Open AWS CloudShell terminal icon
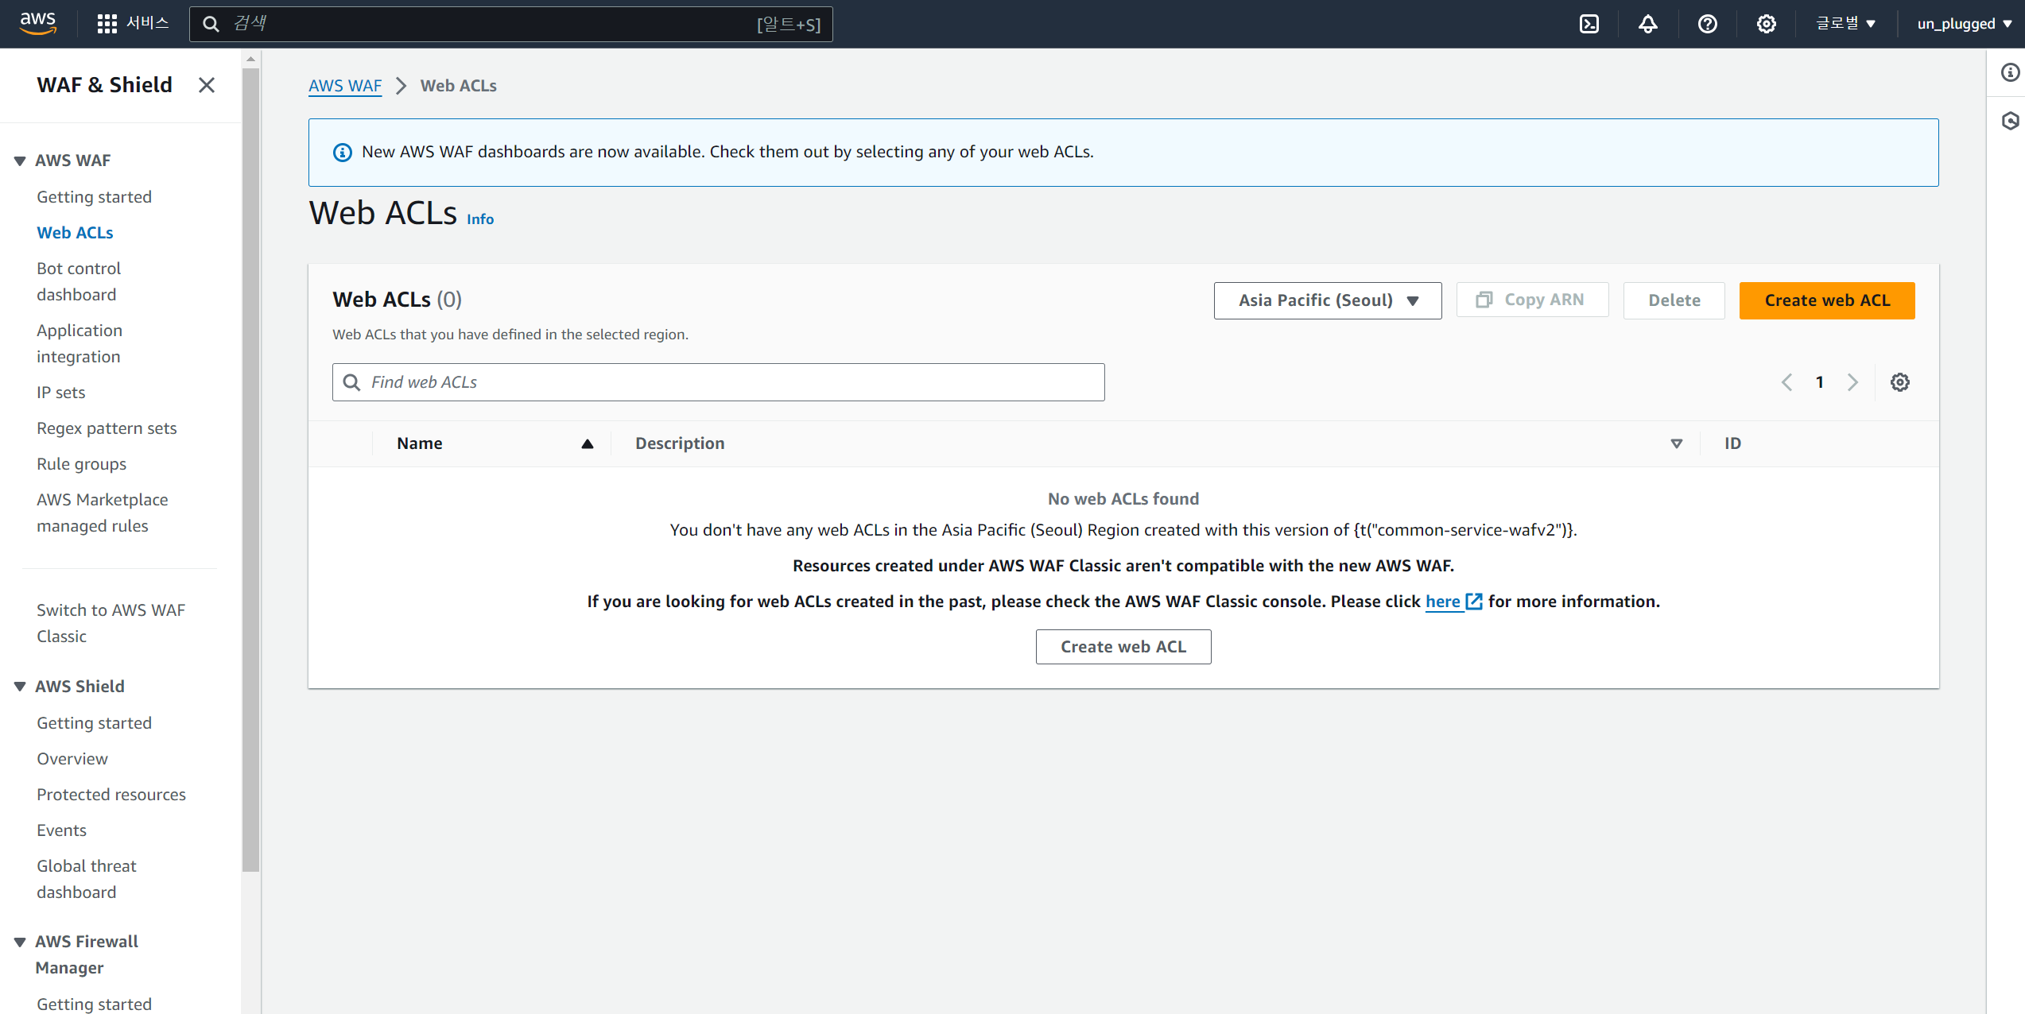The width and height of the screenshot is (2025, 1014). tap(1589, 24)
